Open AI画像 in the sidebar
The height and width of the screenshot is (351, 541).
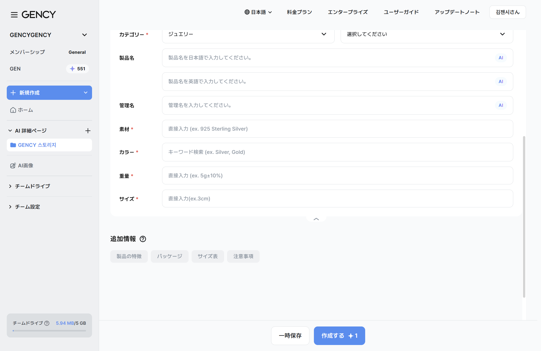click(x=22, y=166)
